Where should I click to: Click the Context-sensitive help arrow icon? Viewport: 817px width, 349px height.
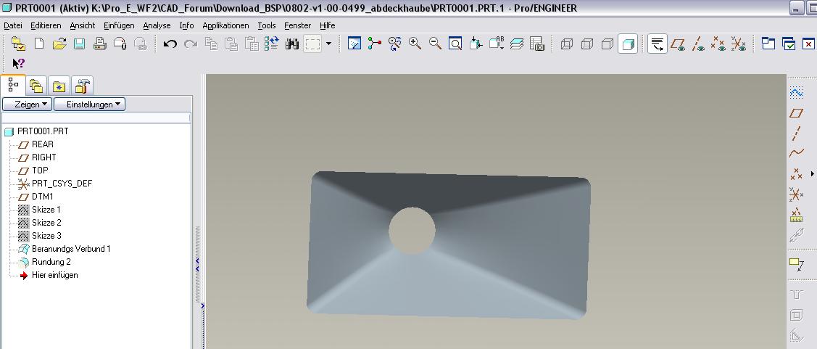19,64
